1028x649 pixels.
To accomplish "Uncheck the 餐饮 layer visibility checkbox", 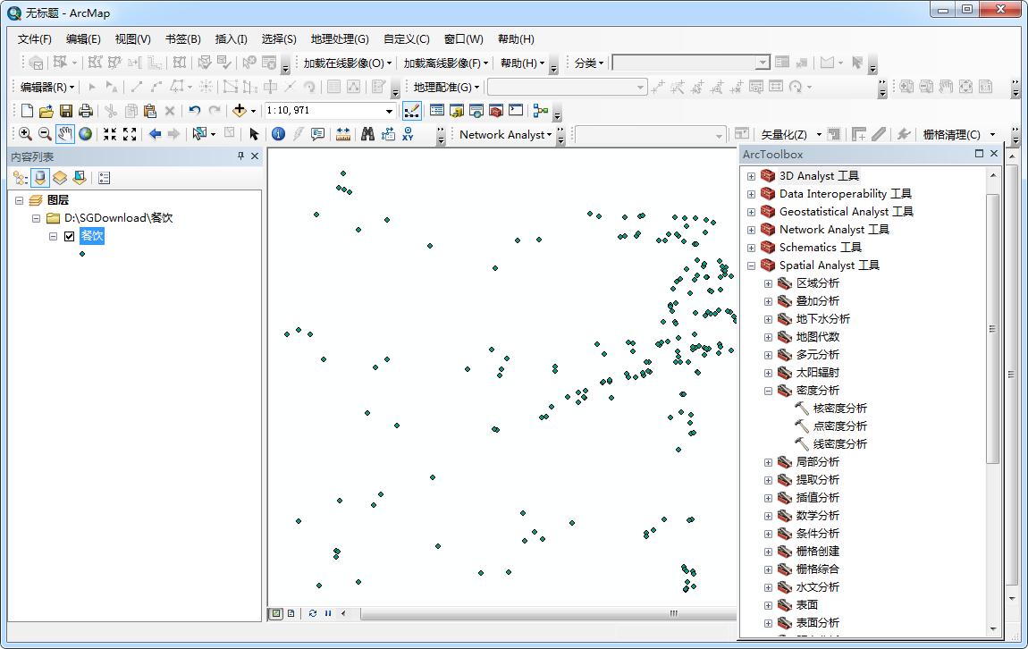I will 69,235.
